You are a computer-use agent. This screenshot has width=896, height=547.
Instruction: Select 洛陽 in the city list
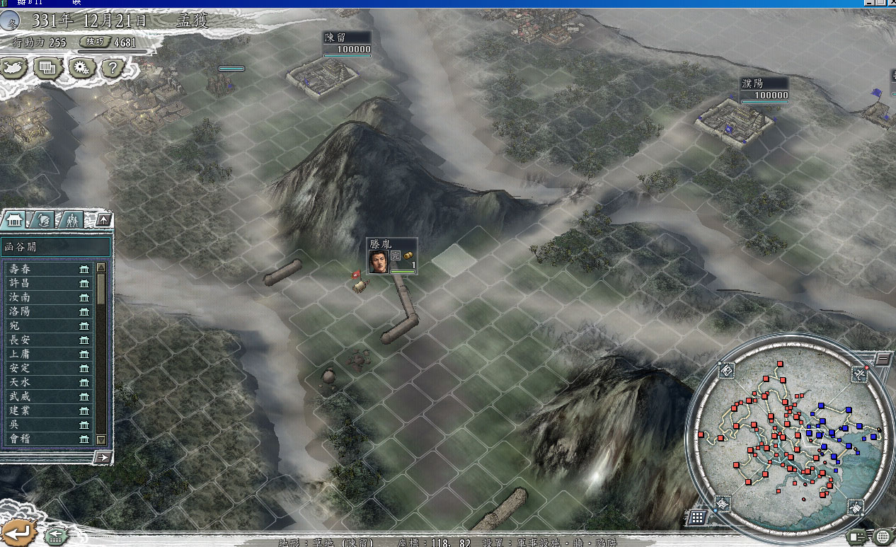pos(48,311)
